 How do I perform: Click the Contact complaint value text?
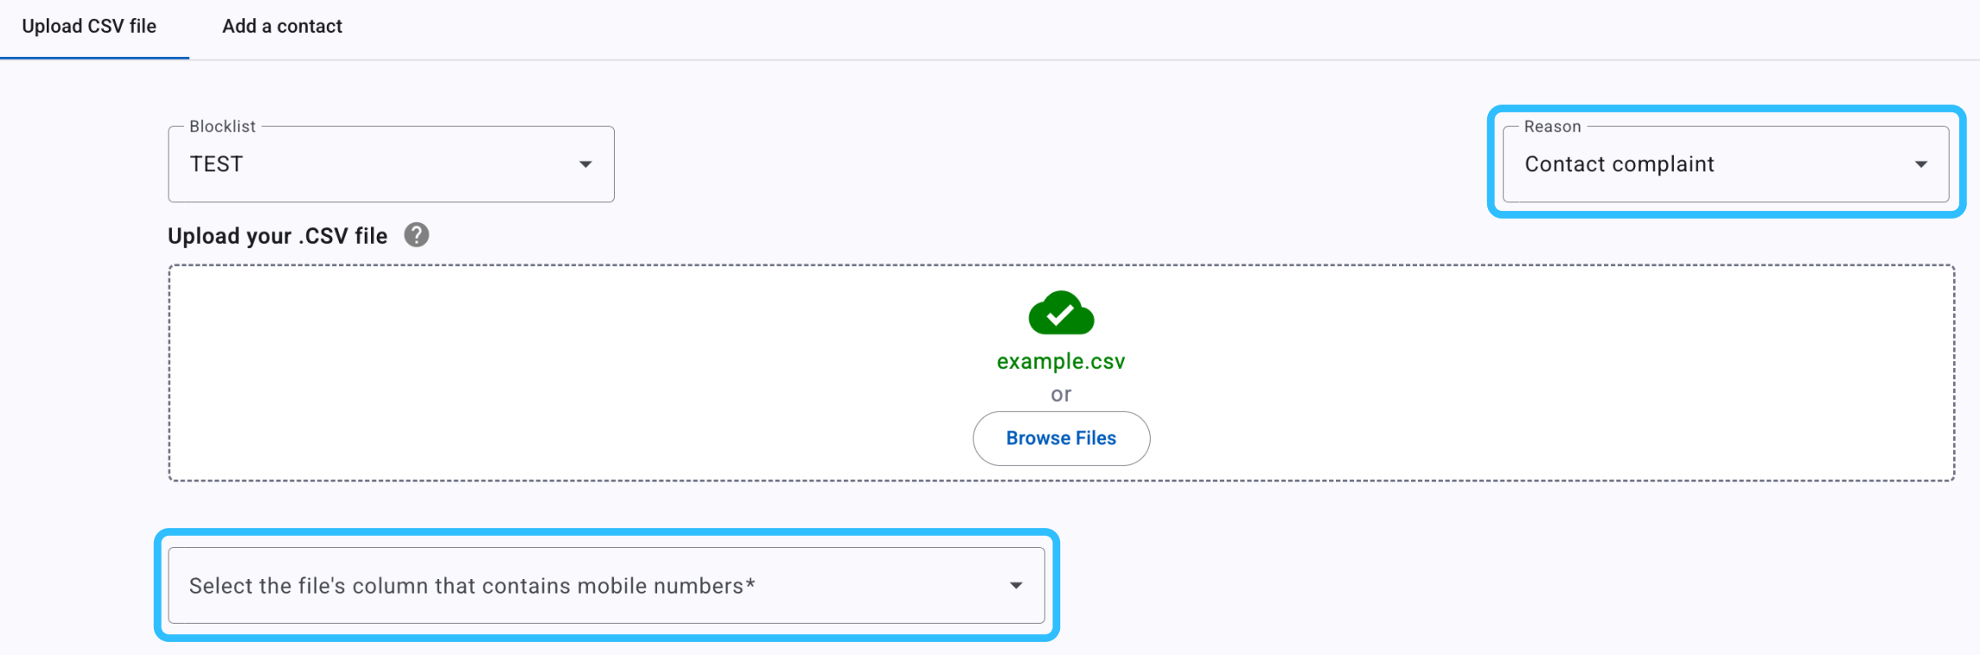(x=1619, y=164)
